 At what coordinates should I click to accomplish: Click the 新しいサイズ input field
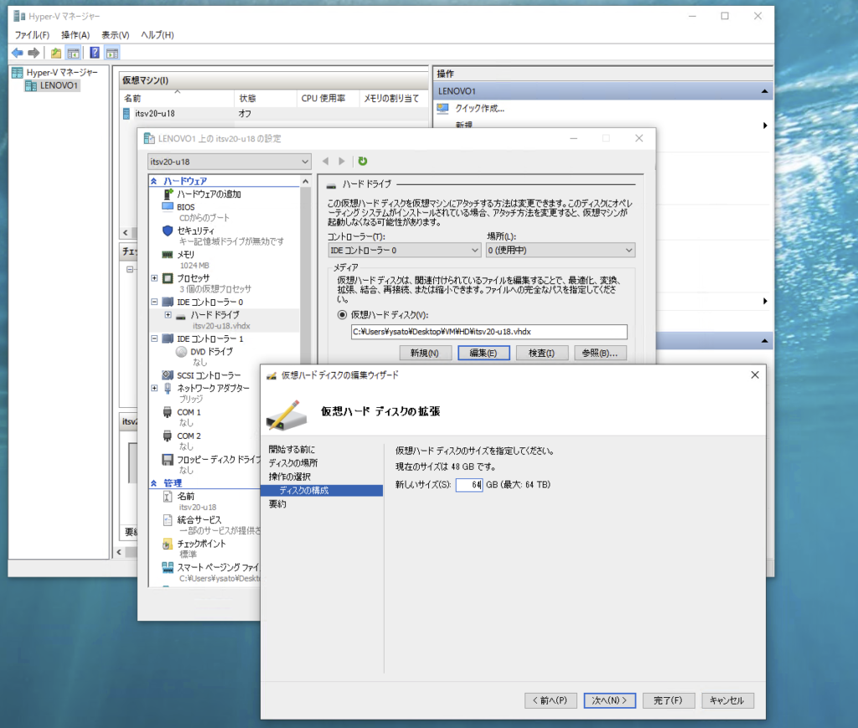(x=469, y=485)
